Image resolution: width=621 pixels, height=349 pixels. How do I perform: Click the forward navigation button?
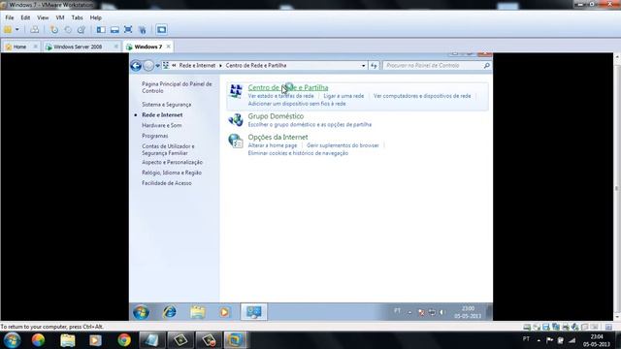coord(148,66)
